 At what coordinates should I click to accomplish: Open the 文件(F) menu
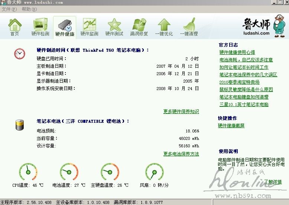click(9, 9)
